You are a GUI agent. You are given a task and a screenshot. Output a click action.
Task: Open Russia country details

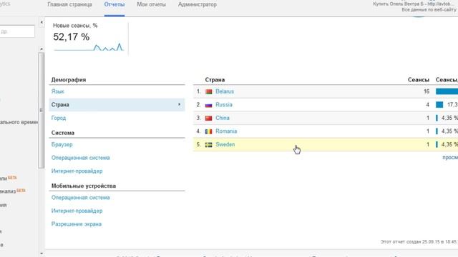(x=224, y=105)
